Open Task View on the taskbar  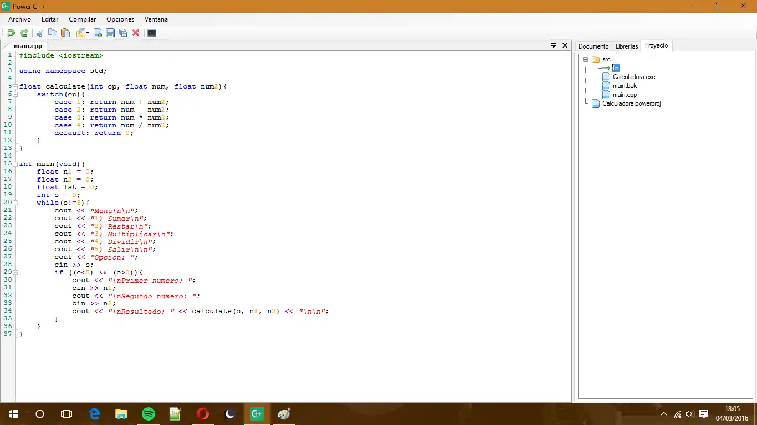[x=67, y=414]
